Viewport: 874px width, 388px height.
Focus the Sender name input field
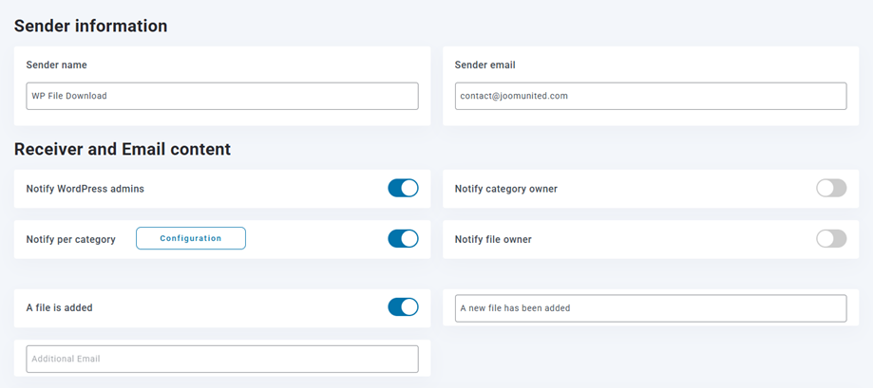221,96
